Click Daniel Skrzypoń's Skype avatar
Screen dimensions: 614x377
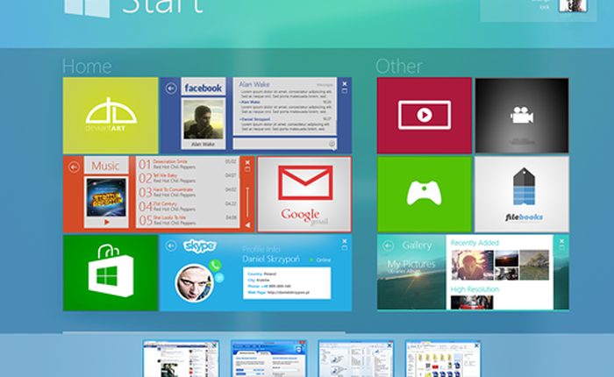point(194,282)
